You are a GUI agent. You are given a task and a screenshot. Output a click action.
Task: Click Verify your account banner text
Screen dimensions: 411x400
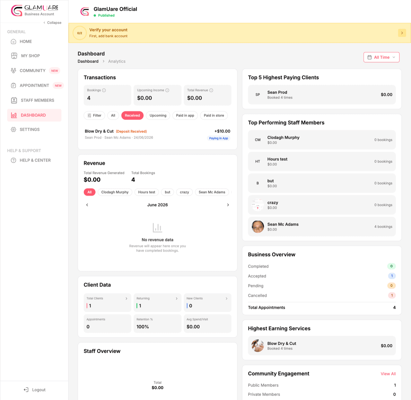click(x=108, y=30)
